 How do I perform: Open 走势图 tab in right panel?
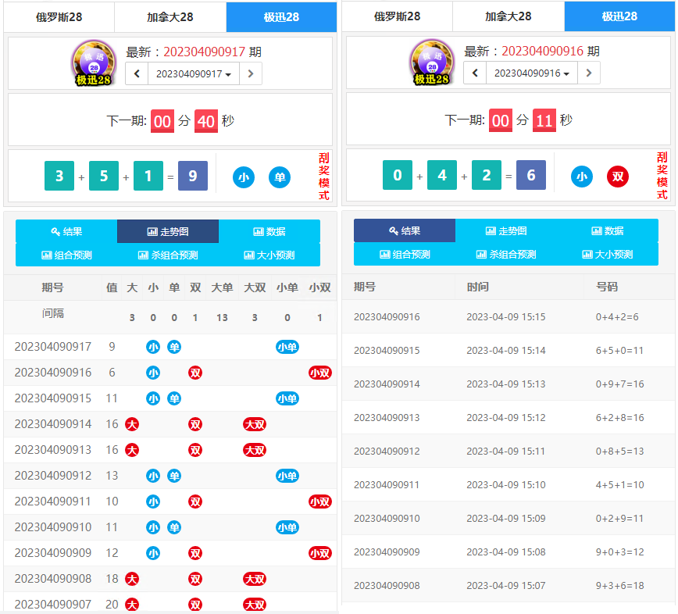pyautogui.click(x=506, y=230)
